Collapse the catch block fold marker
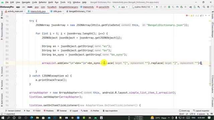The image size is (214, 120). tap(16, 76)
